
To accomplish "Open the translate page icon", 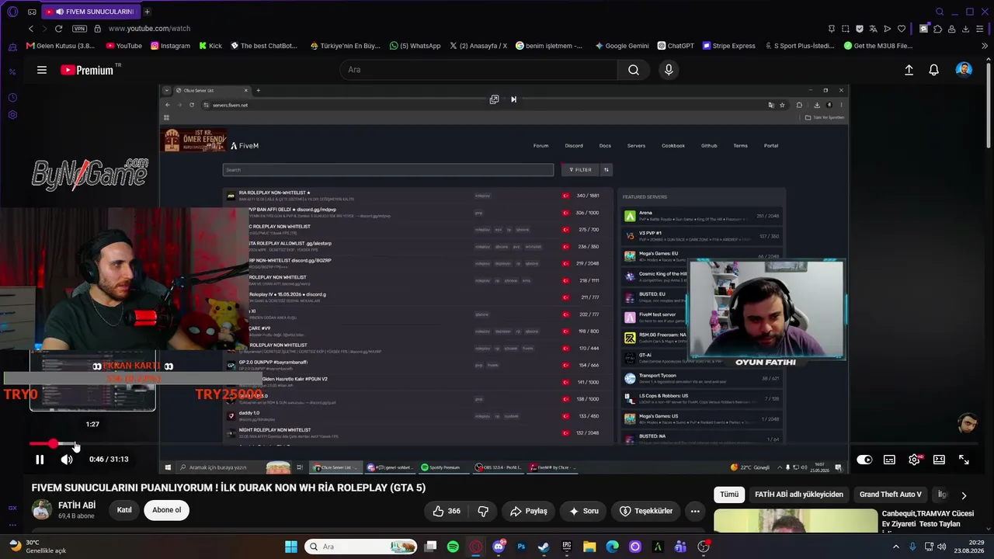I will point(874,29).
